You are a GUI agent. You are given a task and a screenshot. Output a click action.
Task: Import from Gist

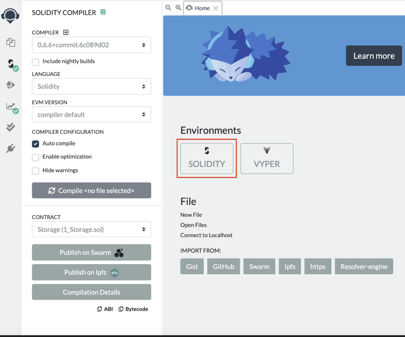192,266
